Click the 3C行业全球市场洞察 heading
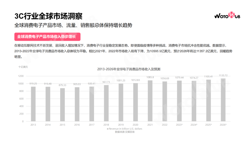The width and height of the screenshot is (251, 141). [48, 16]
